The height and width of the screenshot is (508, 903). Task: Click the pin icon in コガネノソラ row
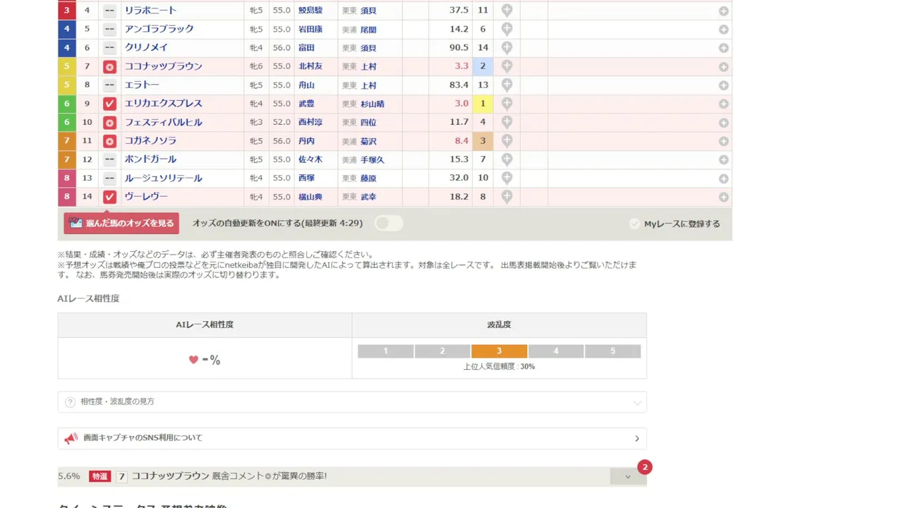click(507, 140)
